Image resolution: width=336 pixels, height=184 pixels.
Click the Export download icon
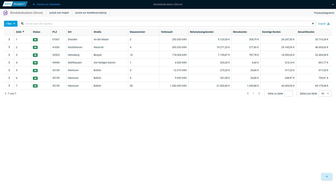[x=328, y=24]
